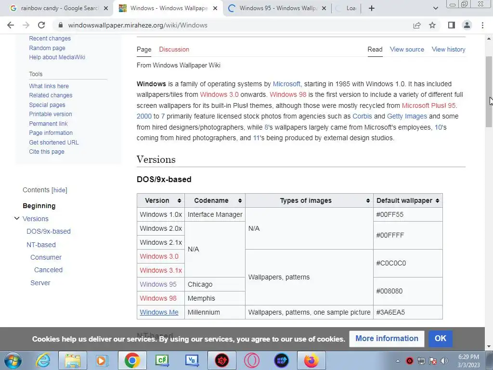The image size is (493, 370).
Task: Open a new tab with the plus button
Action: tap(372, 8)
